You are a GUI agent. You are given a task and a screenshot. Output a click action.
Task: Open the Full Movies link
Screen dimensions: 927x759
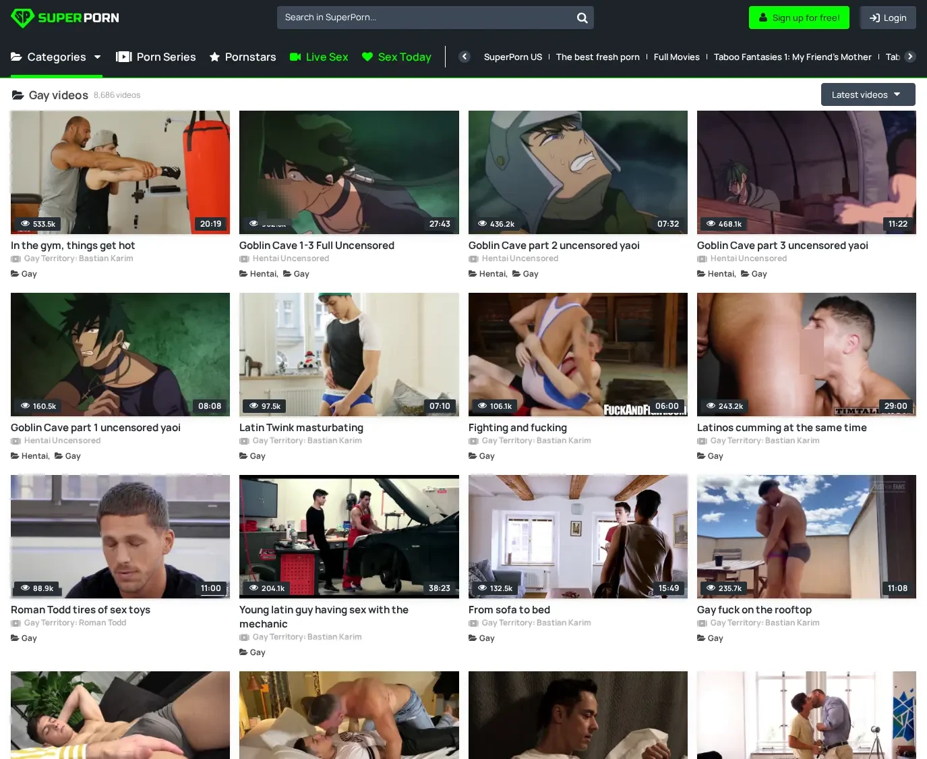676,57
